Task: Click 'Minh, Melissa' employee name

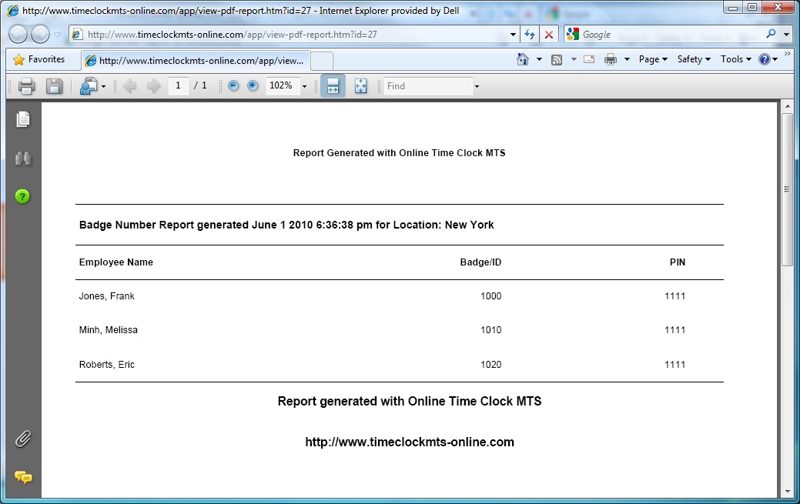Action: [108, 329]
